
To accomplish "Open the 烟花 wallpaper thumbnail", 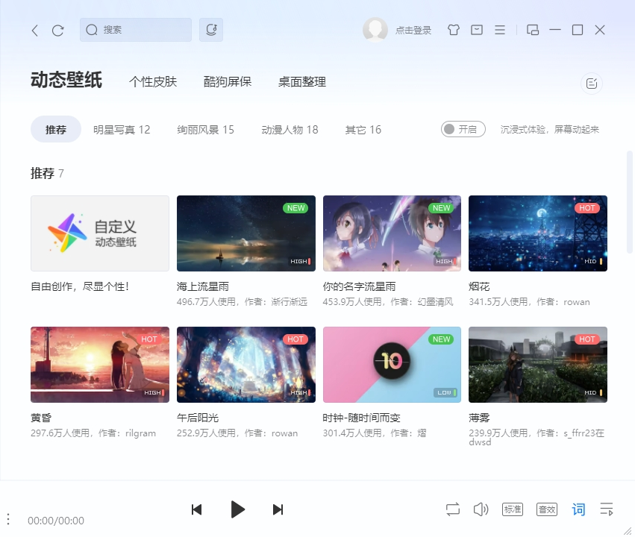I will point(538,233).
